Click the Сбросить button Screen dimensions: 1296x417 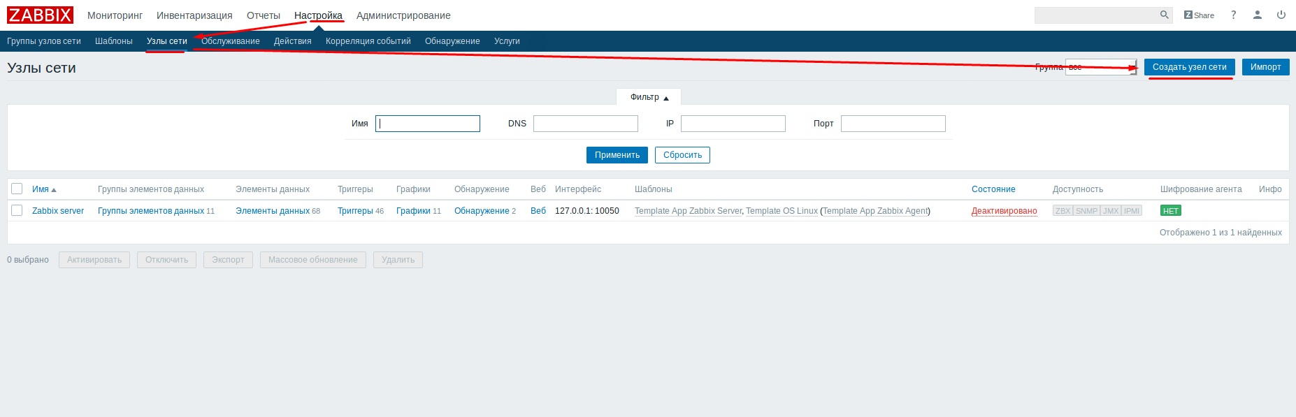pos(682,155)
